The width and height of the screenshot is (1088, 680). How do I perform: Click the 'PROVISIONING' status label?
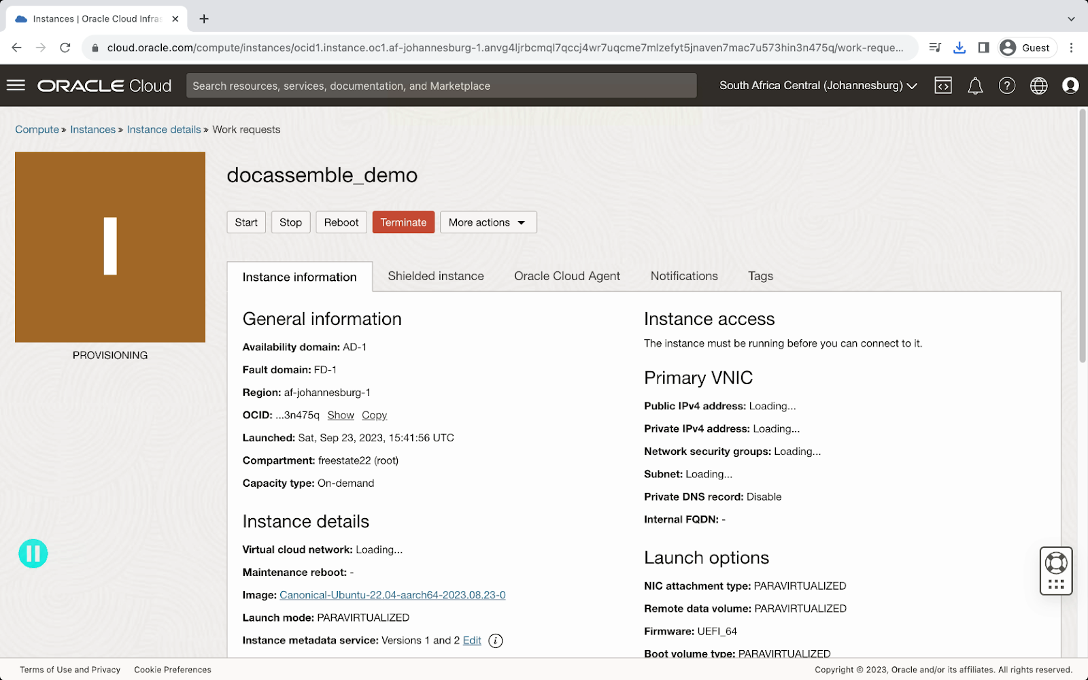pyautogui.click(x=110, y=355)
